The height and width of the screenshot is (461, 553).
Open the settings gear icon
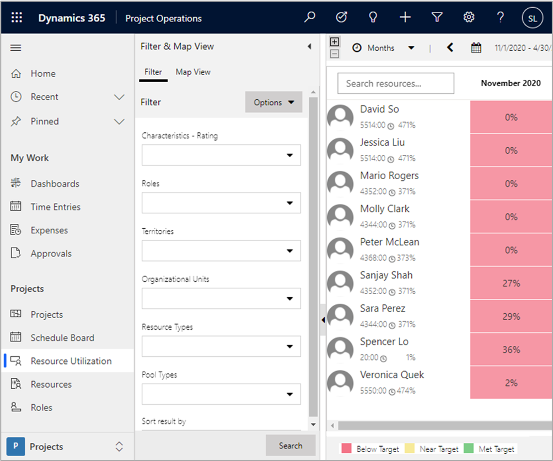[x=468, y=17]
